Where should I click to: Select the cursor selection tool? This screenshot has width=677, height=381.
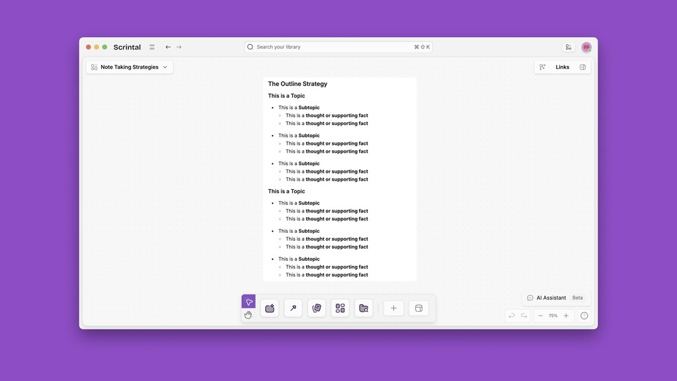(249, 301)
